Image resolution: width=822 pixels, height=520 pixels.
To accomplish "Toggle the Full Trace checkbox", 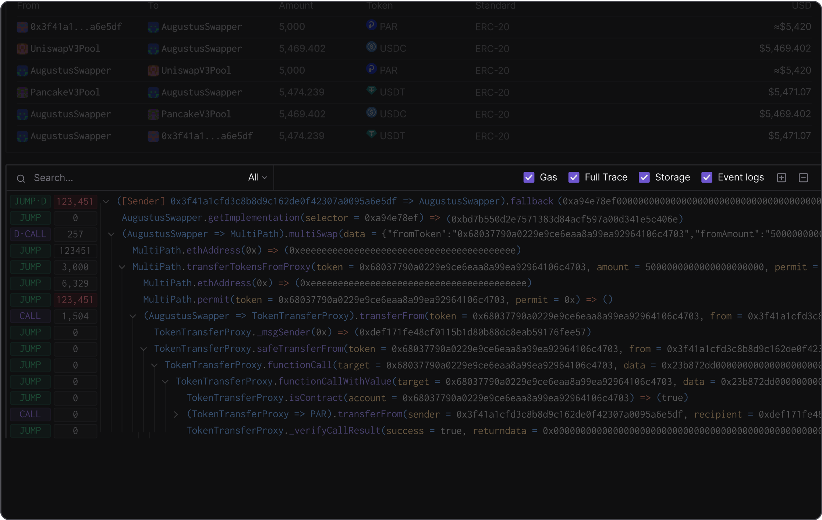I will pyautogui.click(x=574, y=177).
